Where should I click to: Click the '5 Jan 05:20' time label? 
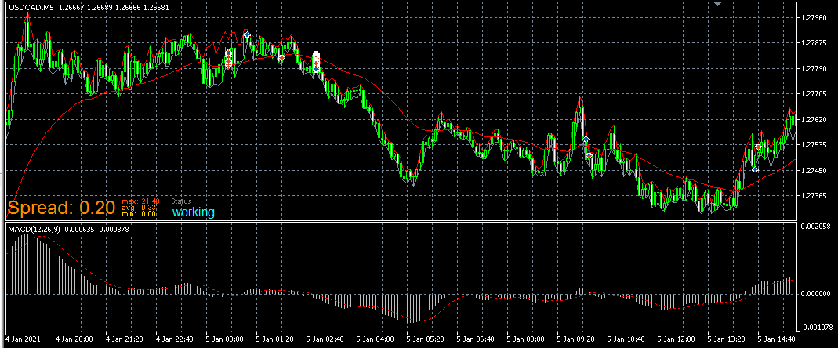click(426, 339)
